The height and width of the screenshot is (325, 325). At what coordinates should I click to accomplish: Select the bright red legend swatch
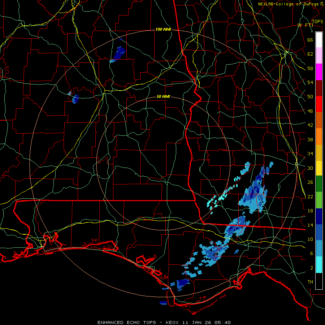pos(319,104)
